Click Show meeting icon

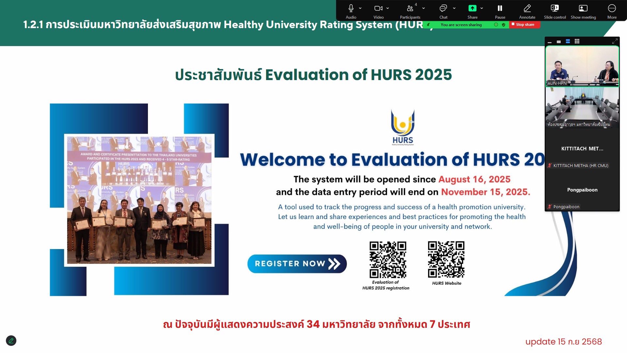583,8
